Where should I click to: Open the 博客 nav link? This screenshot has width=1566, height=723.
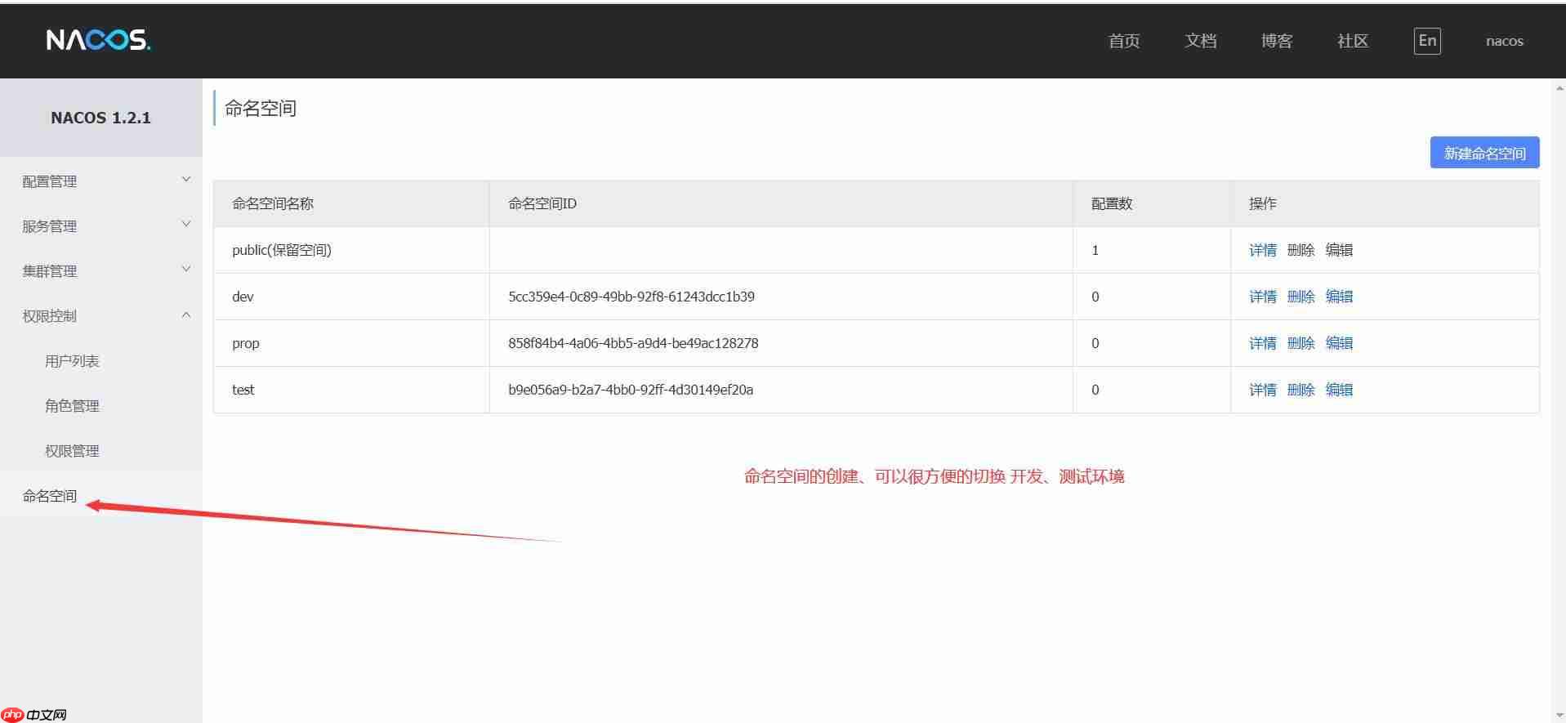1277,41
